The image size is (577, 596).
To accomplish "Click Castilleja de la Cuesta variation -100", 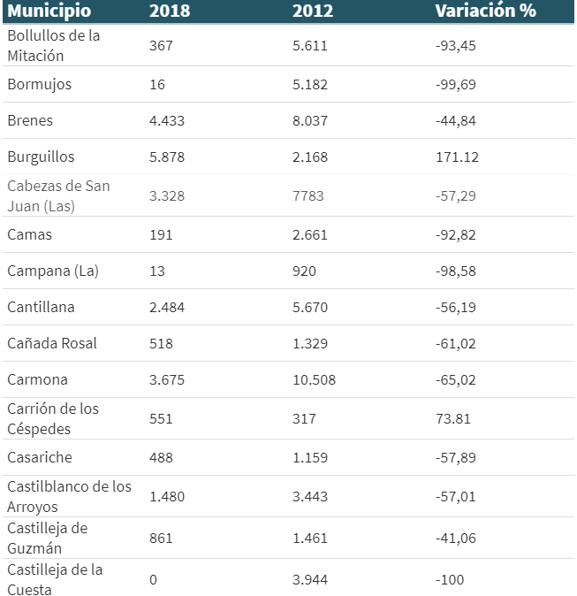I will click(x=450, y=580).
